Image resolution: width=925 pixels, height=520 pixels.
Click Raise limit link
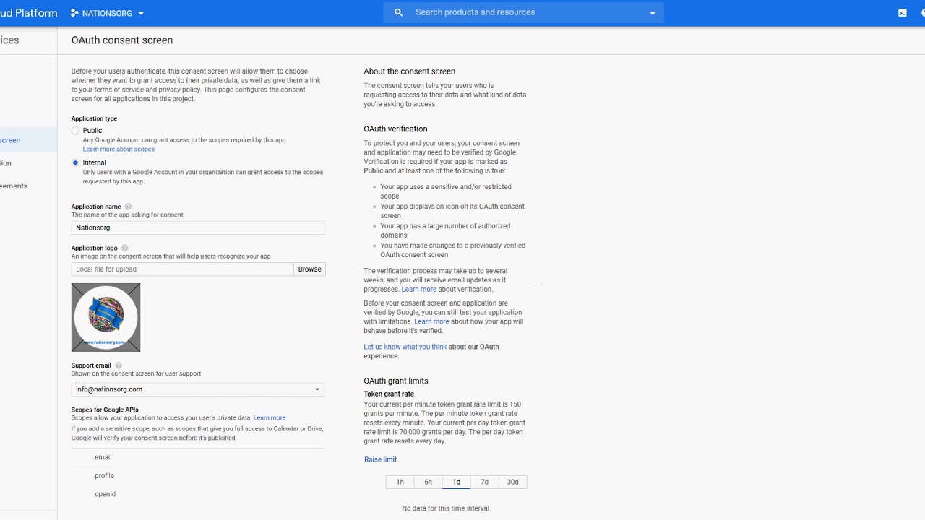pos(380,459)
